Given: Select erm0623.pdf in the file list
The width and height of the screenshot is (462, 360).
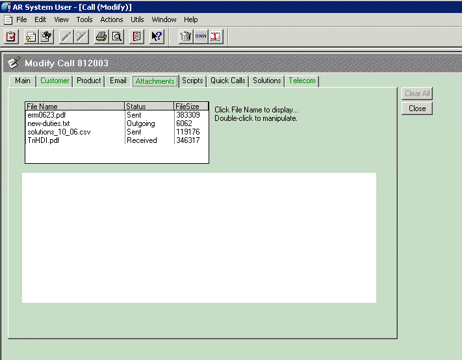Looking at the screenshot, I should click(x=46, y=115).
